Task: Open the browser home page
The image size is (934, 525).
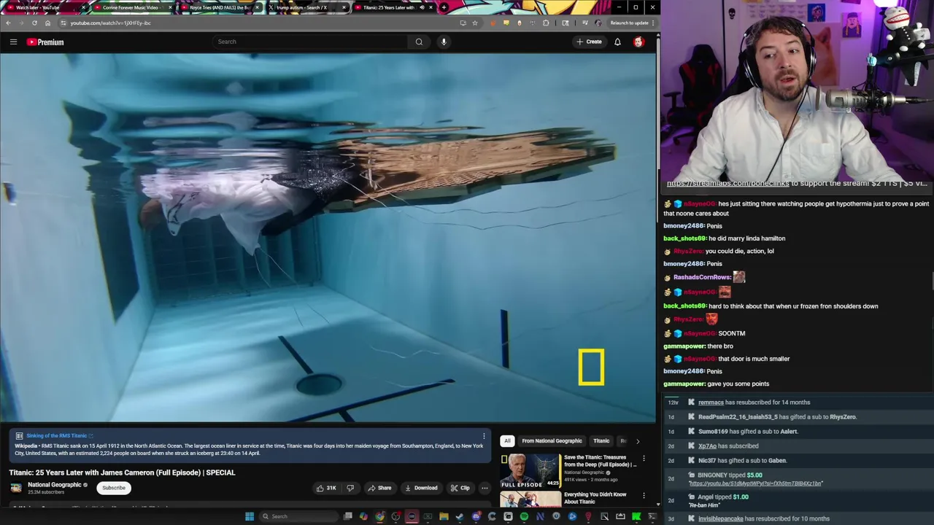Action: click(48, 23)
